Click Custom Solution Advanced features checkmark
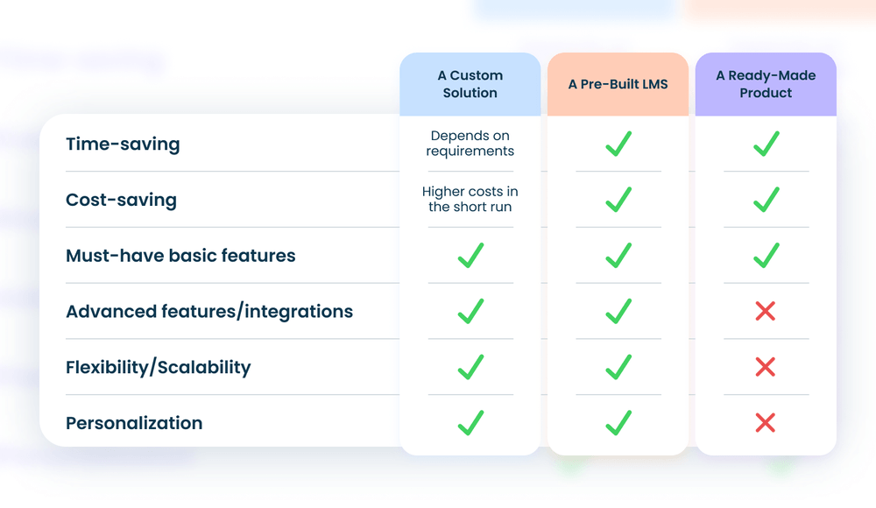The height and width of the screenshot is (508, 876). coord(470,311)
